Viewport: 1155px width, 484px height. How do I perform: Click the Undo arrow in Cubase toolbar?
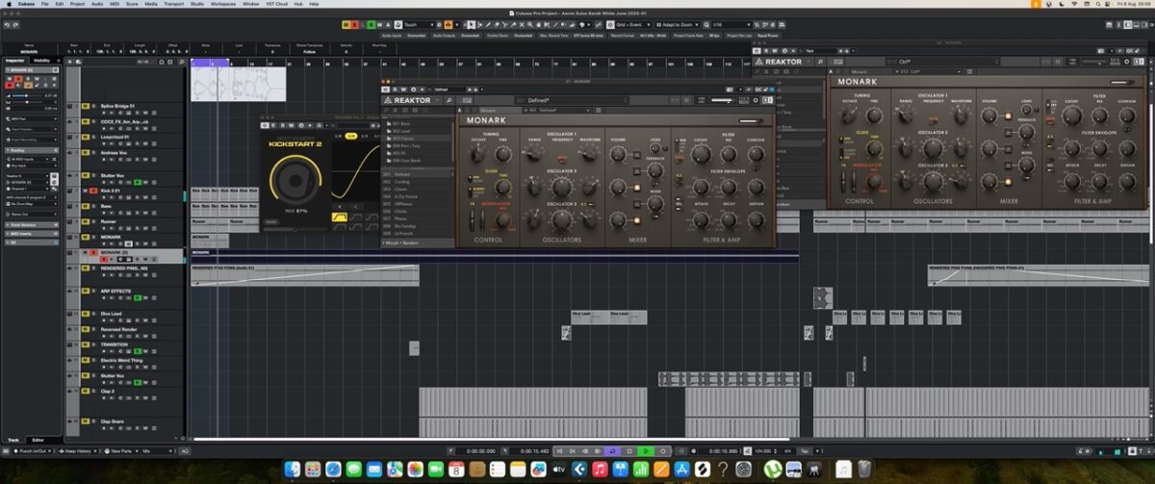(x=7, y=24)
